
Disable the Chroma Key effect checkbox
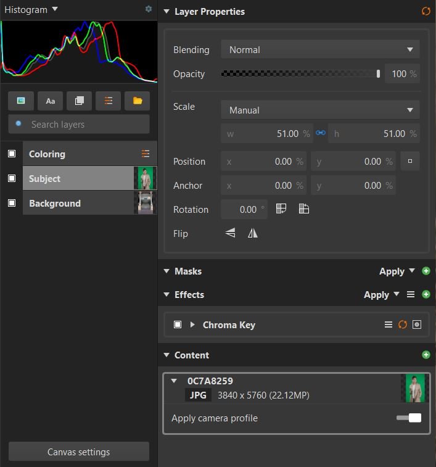tap(178, 324)
